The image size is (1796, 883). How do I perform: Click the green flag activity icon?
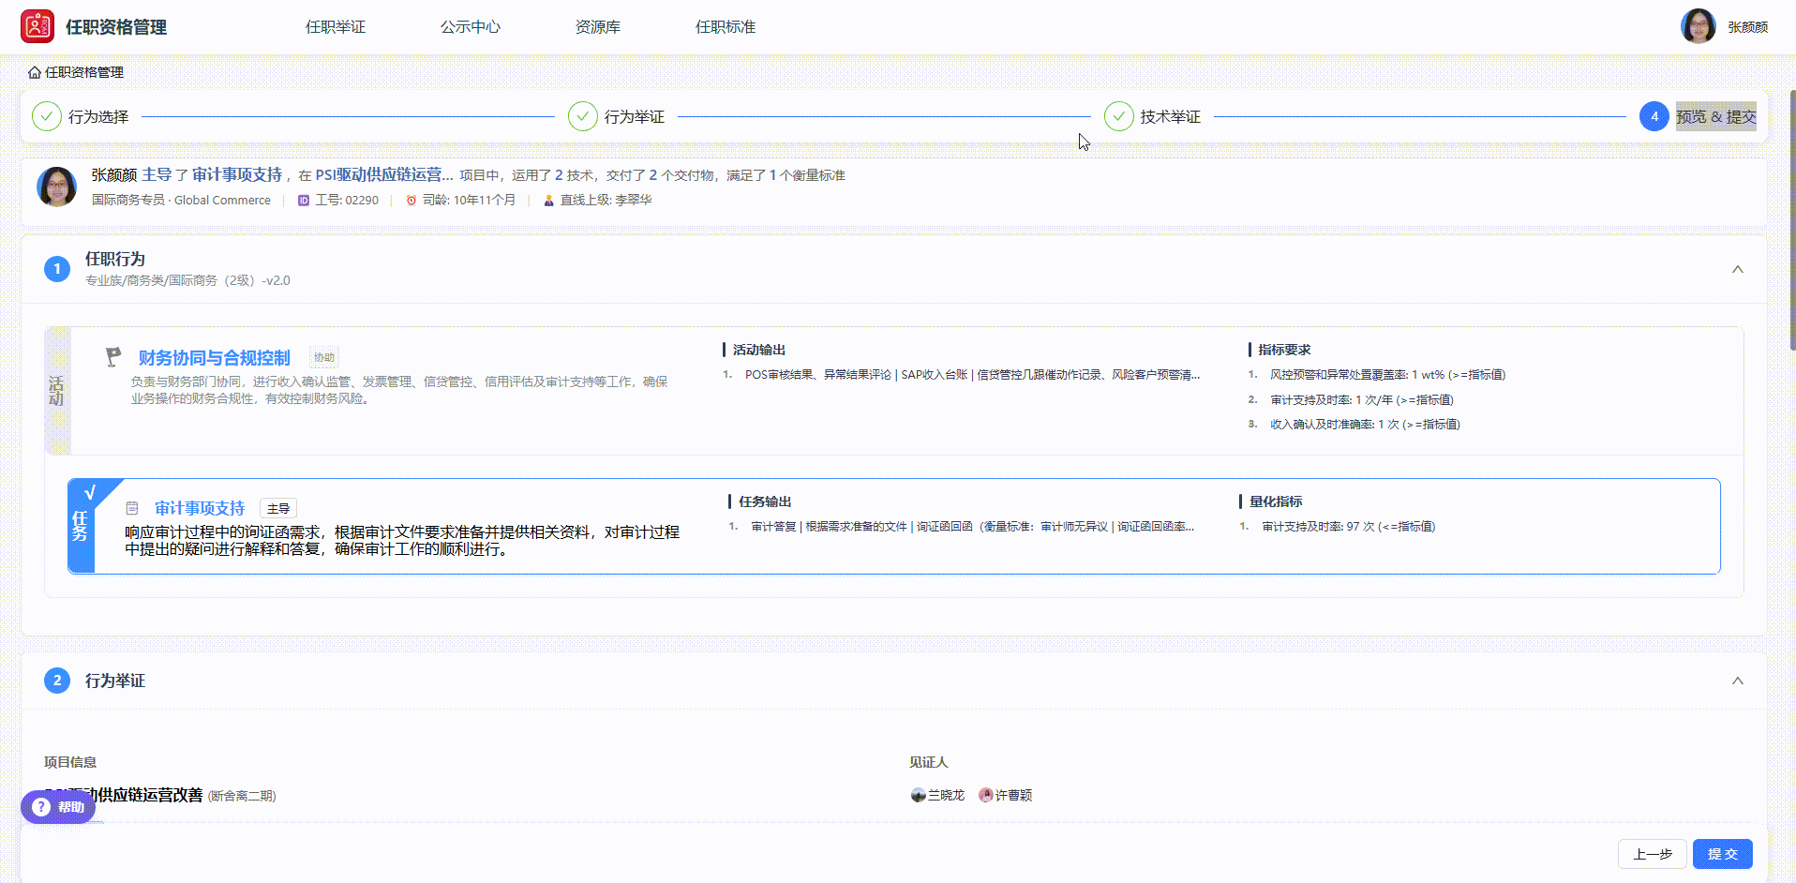point(113,357)
